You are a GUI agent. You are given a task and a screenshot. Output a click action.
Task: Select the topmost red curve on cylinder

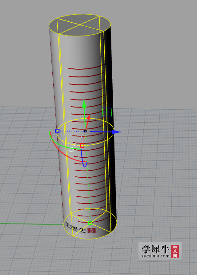[86, 68]
